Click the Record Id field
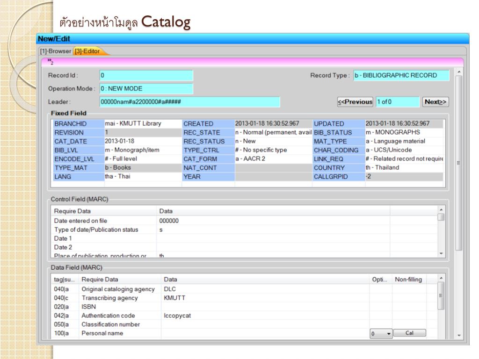Image resolution: width=479 pixels, height=359 pixels. pos(146,75)
